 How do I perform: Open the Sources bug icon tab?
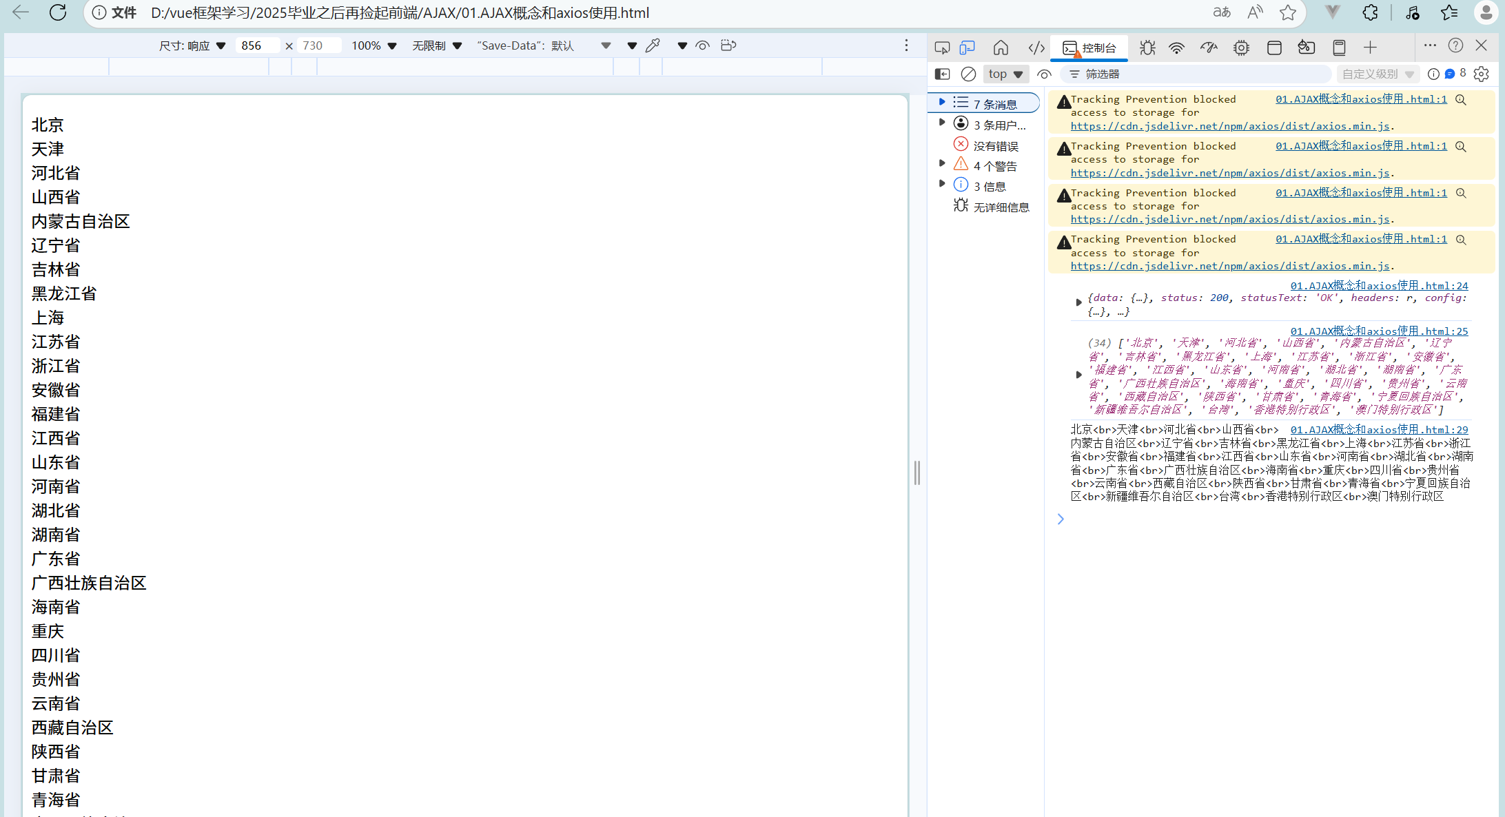tap(1147, 48)
